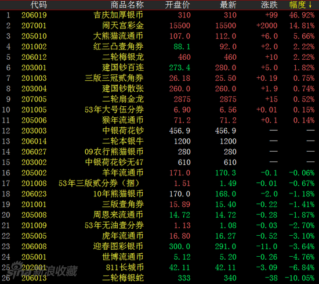Select product 中银荷花钞无47
The width and height of the screenshot is (319, 284).
click(114, 163)
